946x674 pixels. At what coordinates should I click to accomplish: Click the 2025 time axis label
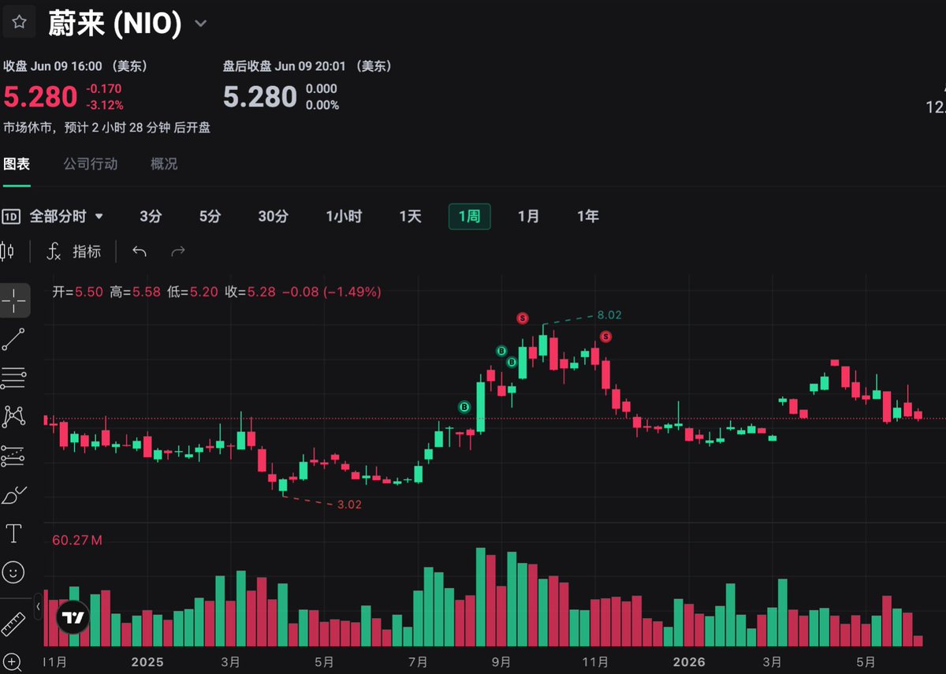147,661
